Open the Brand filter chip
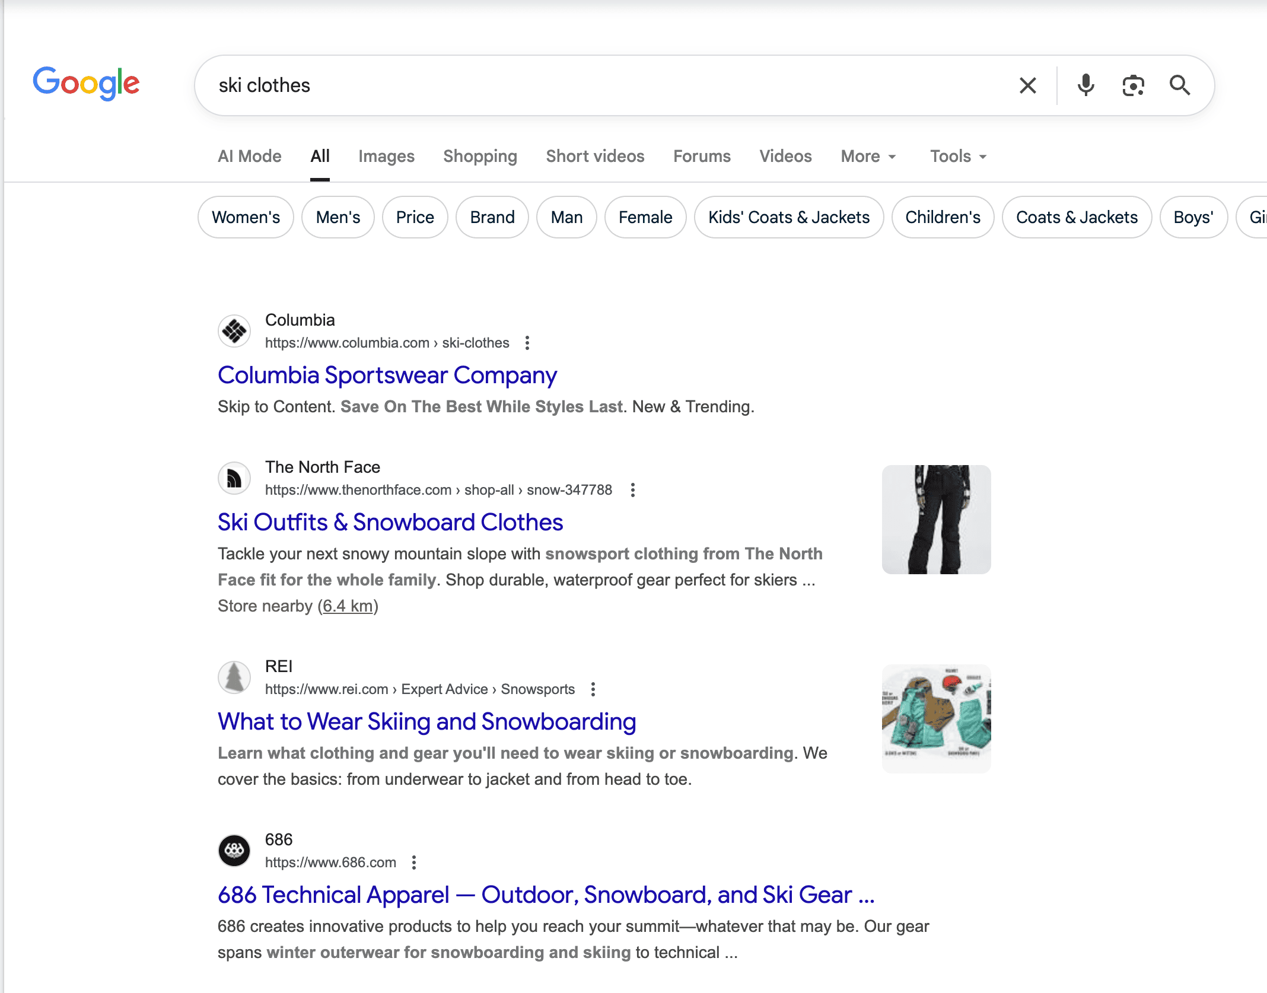1267x993 pixels. (492, 217)
